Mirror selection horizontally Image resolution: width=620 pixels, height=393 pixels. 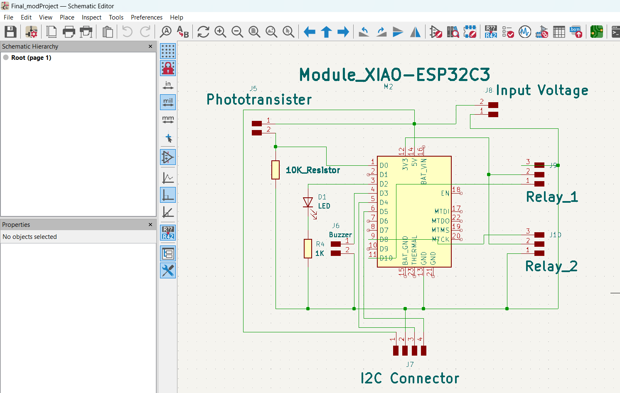(415, 32)
